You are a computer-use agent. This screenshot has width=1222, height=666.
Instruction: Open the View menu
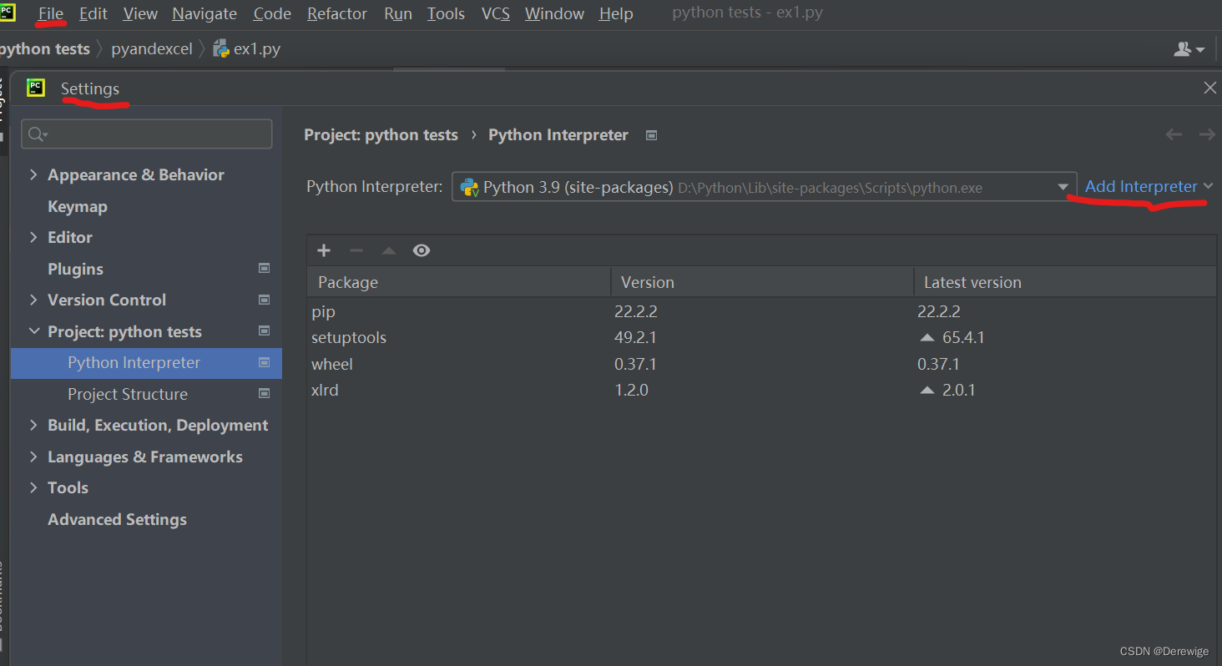point(140,13)
